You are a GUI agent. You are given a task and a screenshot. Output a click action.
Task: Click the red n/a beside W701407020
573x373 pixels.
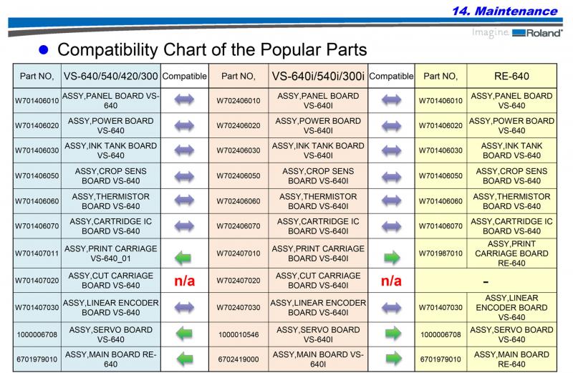(x=185, y=281)
